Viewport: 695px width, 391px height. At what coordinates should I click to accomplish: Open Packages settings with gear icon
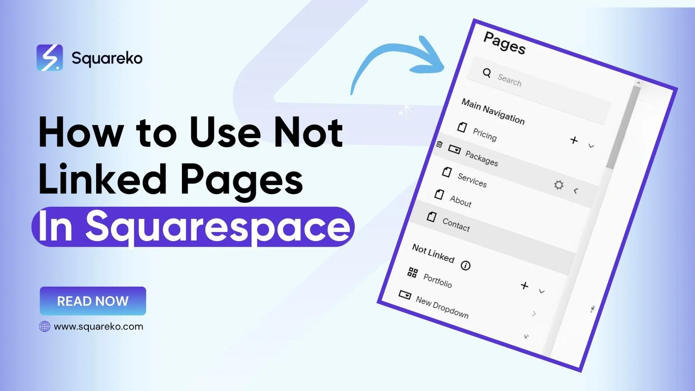coord(559,185)
